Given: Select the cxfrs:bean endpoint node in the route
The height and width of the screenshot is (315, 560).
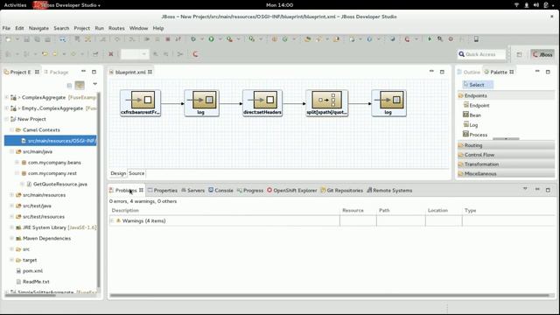Looking at the screenshot, I should tap(140, 103).
